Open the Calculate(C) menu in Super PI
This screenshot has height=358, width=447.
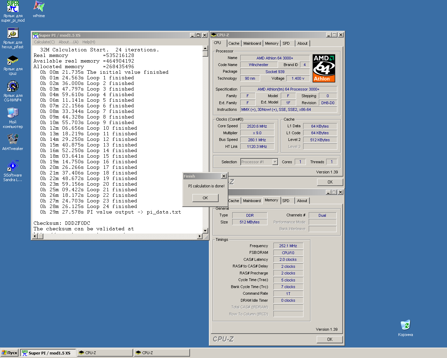[44, 42]
